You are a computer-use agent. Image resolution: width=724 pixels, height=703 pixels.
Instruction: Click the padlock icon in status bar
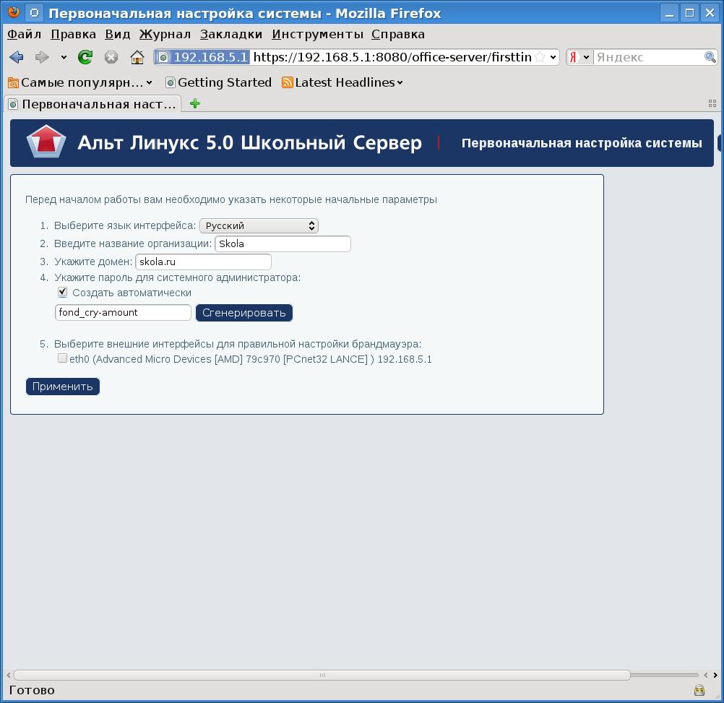click(x=699, y=690)
